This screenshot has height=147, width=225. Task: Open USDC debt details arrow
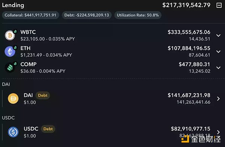click(x=218, y=132)
